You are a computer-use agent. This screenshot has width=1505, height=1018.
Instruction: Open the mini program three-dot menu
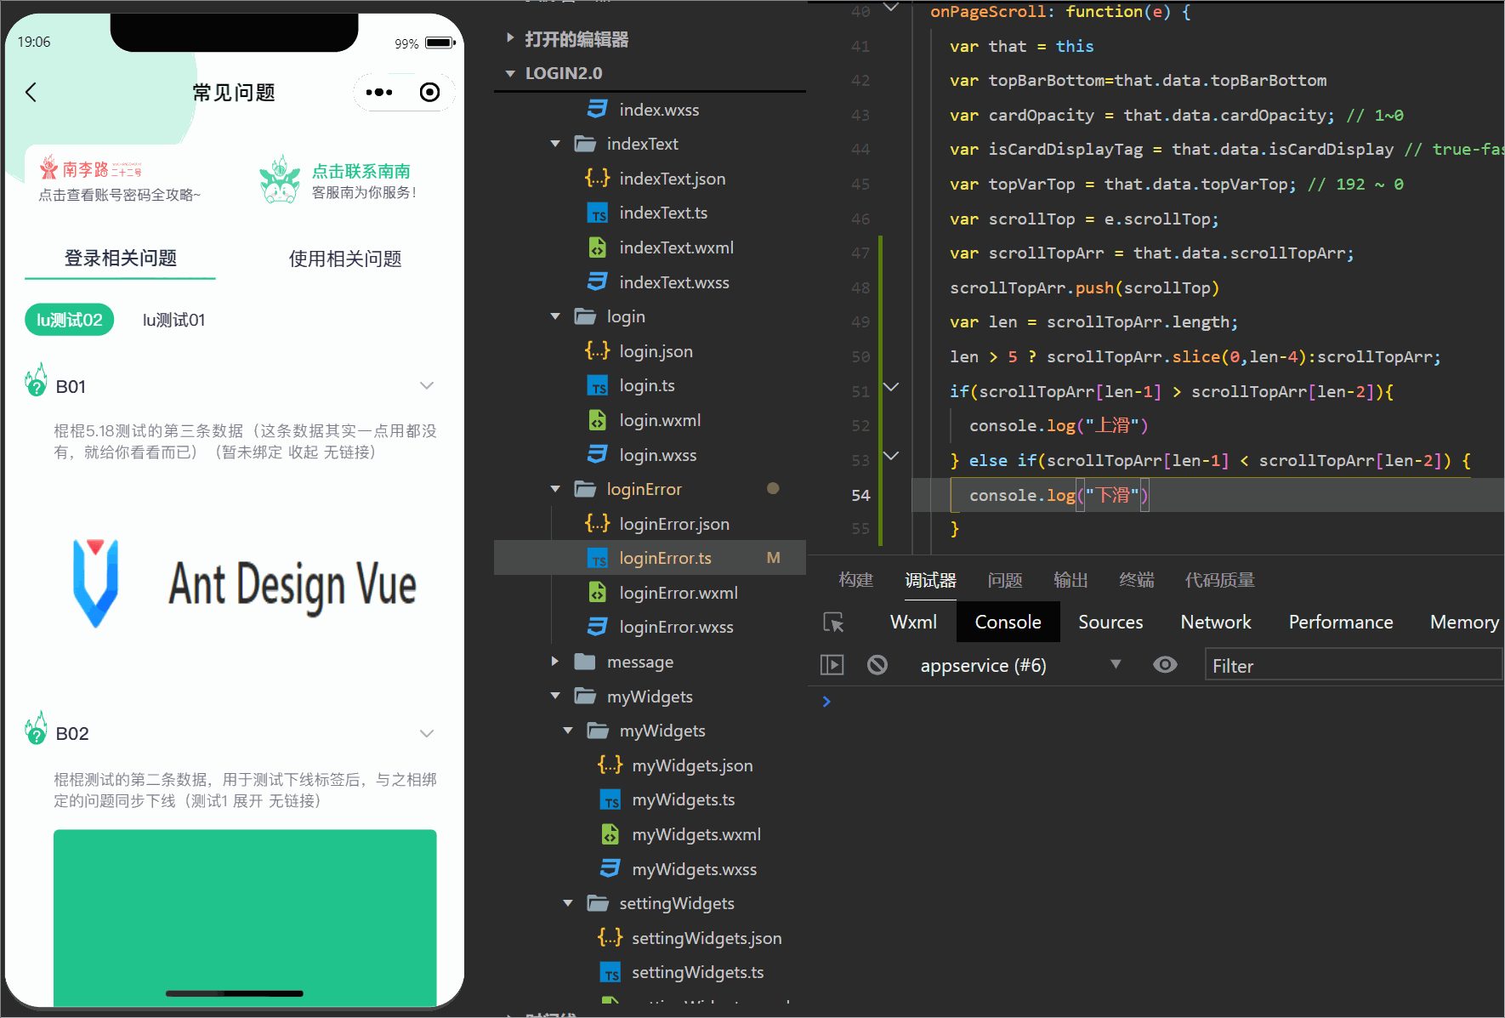click(x=379, y=92)
